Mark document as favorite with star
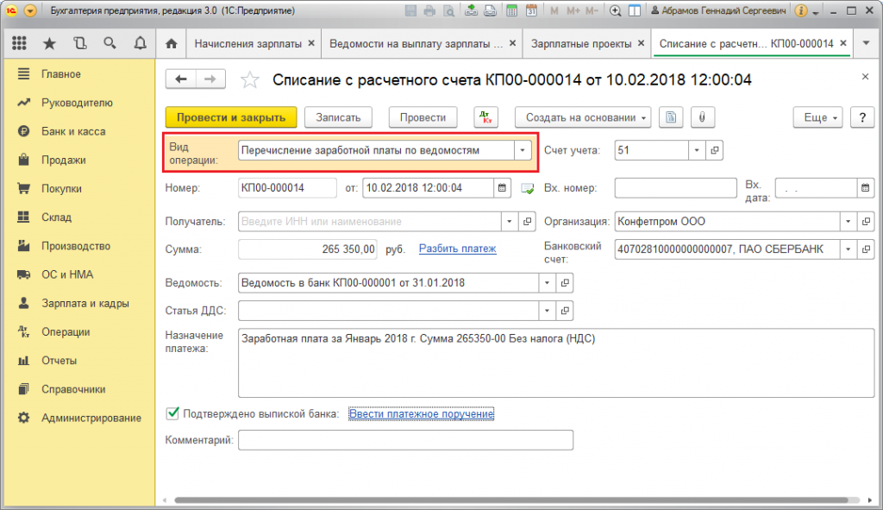Viewport: 883px width, 510px height. (249, 80)
